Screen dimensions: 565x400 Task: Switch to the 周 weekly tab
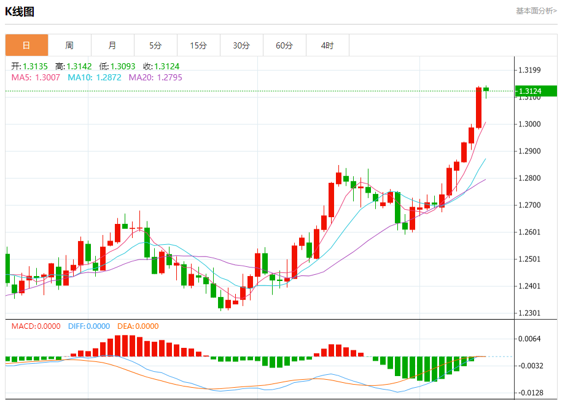(69, 45)
